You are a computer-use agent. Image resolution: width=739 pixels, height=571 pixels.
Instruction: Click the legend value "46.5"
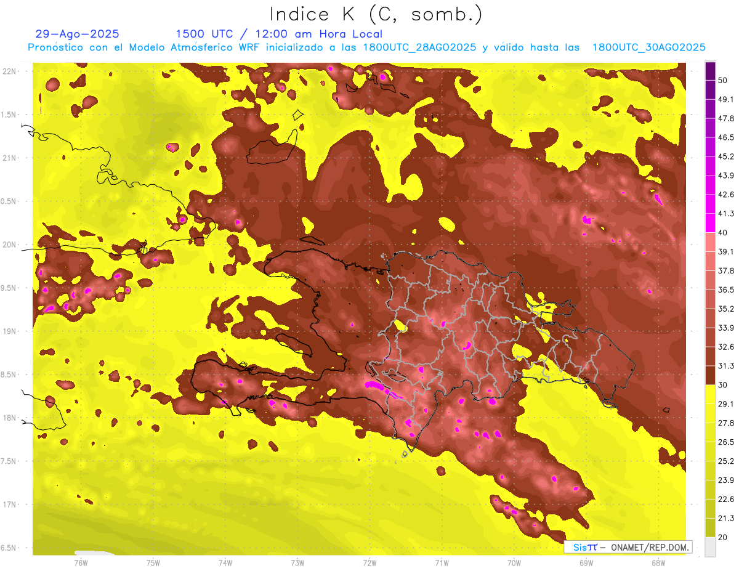pyautogui.click(x=726, y=137)
